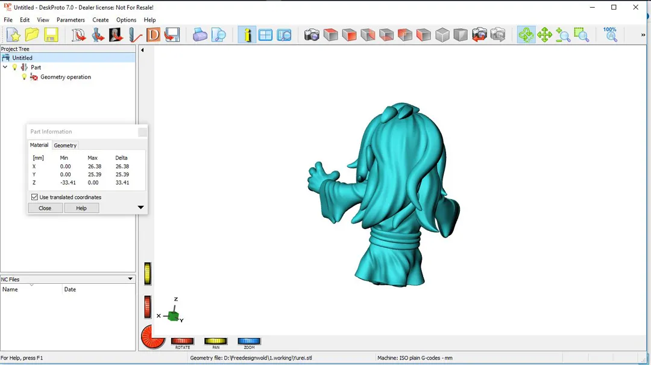Viewport: 651px width, 365px height.
Task: Toggle the green mouse rotate mode
Action: pyautogui.click(x=526, y=35)
